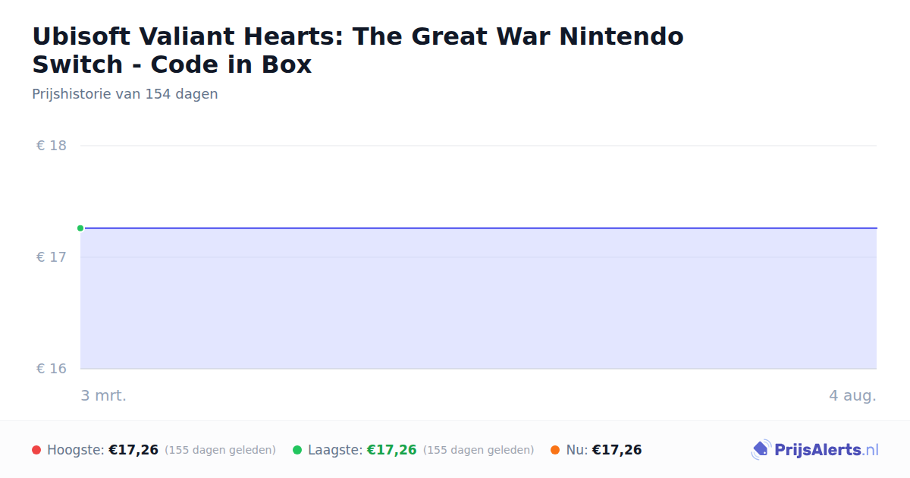910x478 pixels.
Task: Open the PrijsAlerts.nl brand link
Action: (815, 450)
